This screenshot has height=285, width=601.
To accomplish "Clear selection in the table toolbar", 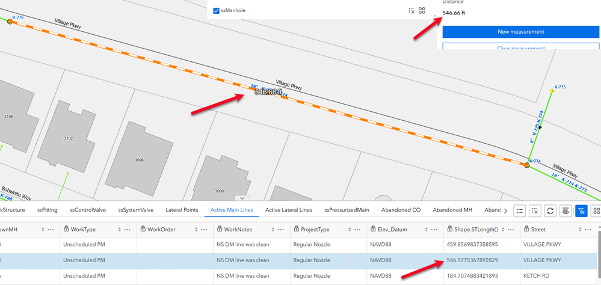I will click(x=535, y=210).
